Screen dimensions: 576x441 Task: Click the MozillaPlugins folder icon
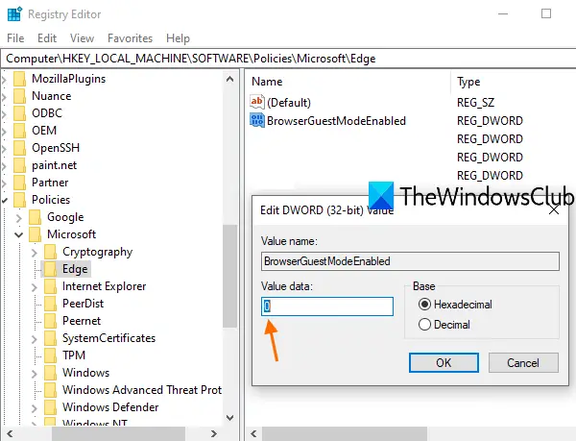tap(20, 79)
